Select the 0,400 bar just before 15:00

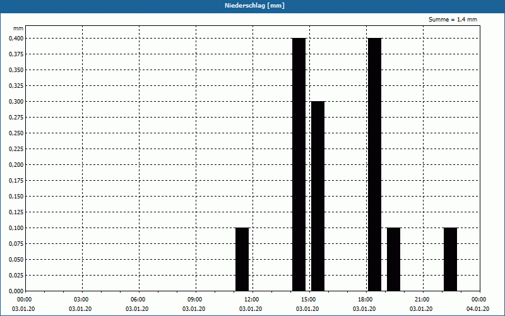click(299, 164)
